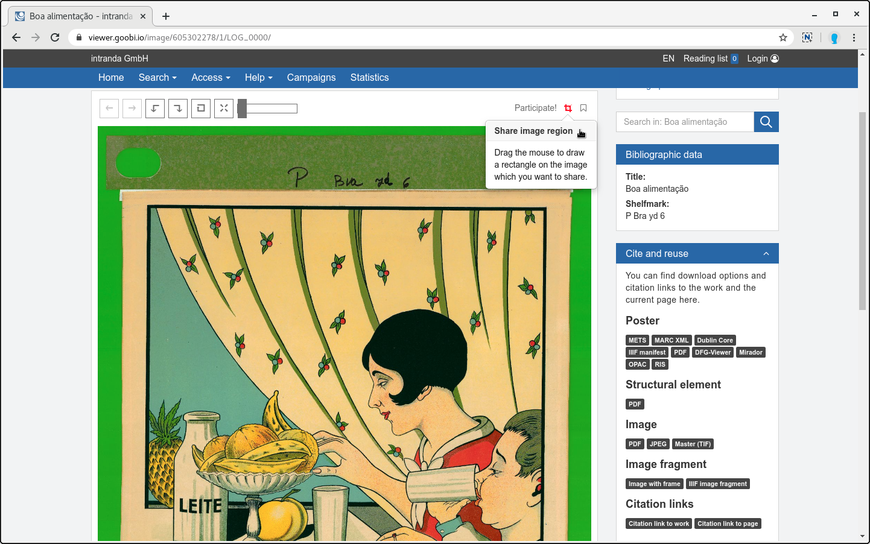Viewport: 870px width, 544px height.
Task: Get Image with frame fragment
Action: [654, 484]
